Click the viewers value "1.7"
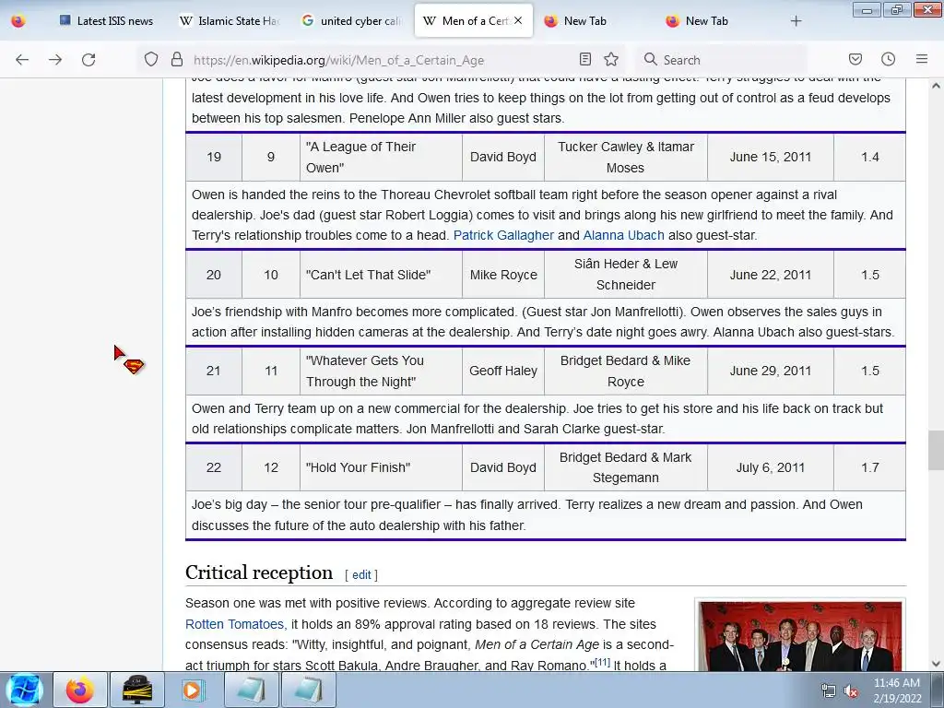944x708 pixels. pyautogui.click(x=869, y=467)
